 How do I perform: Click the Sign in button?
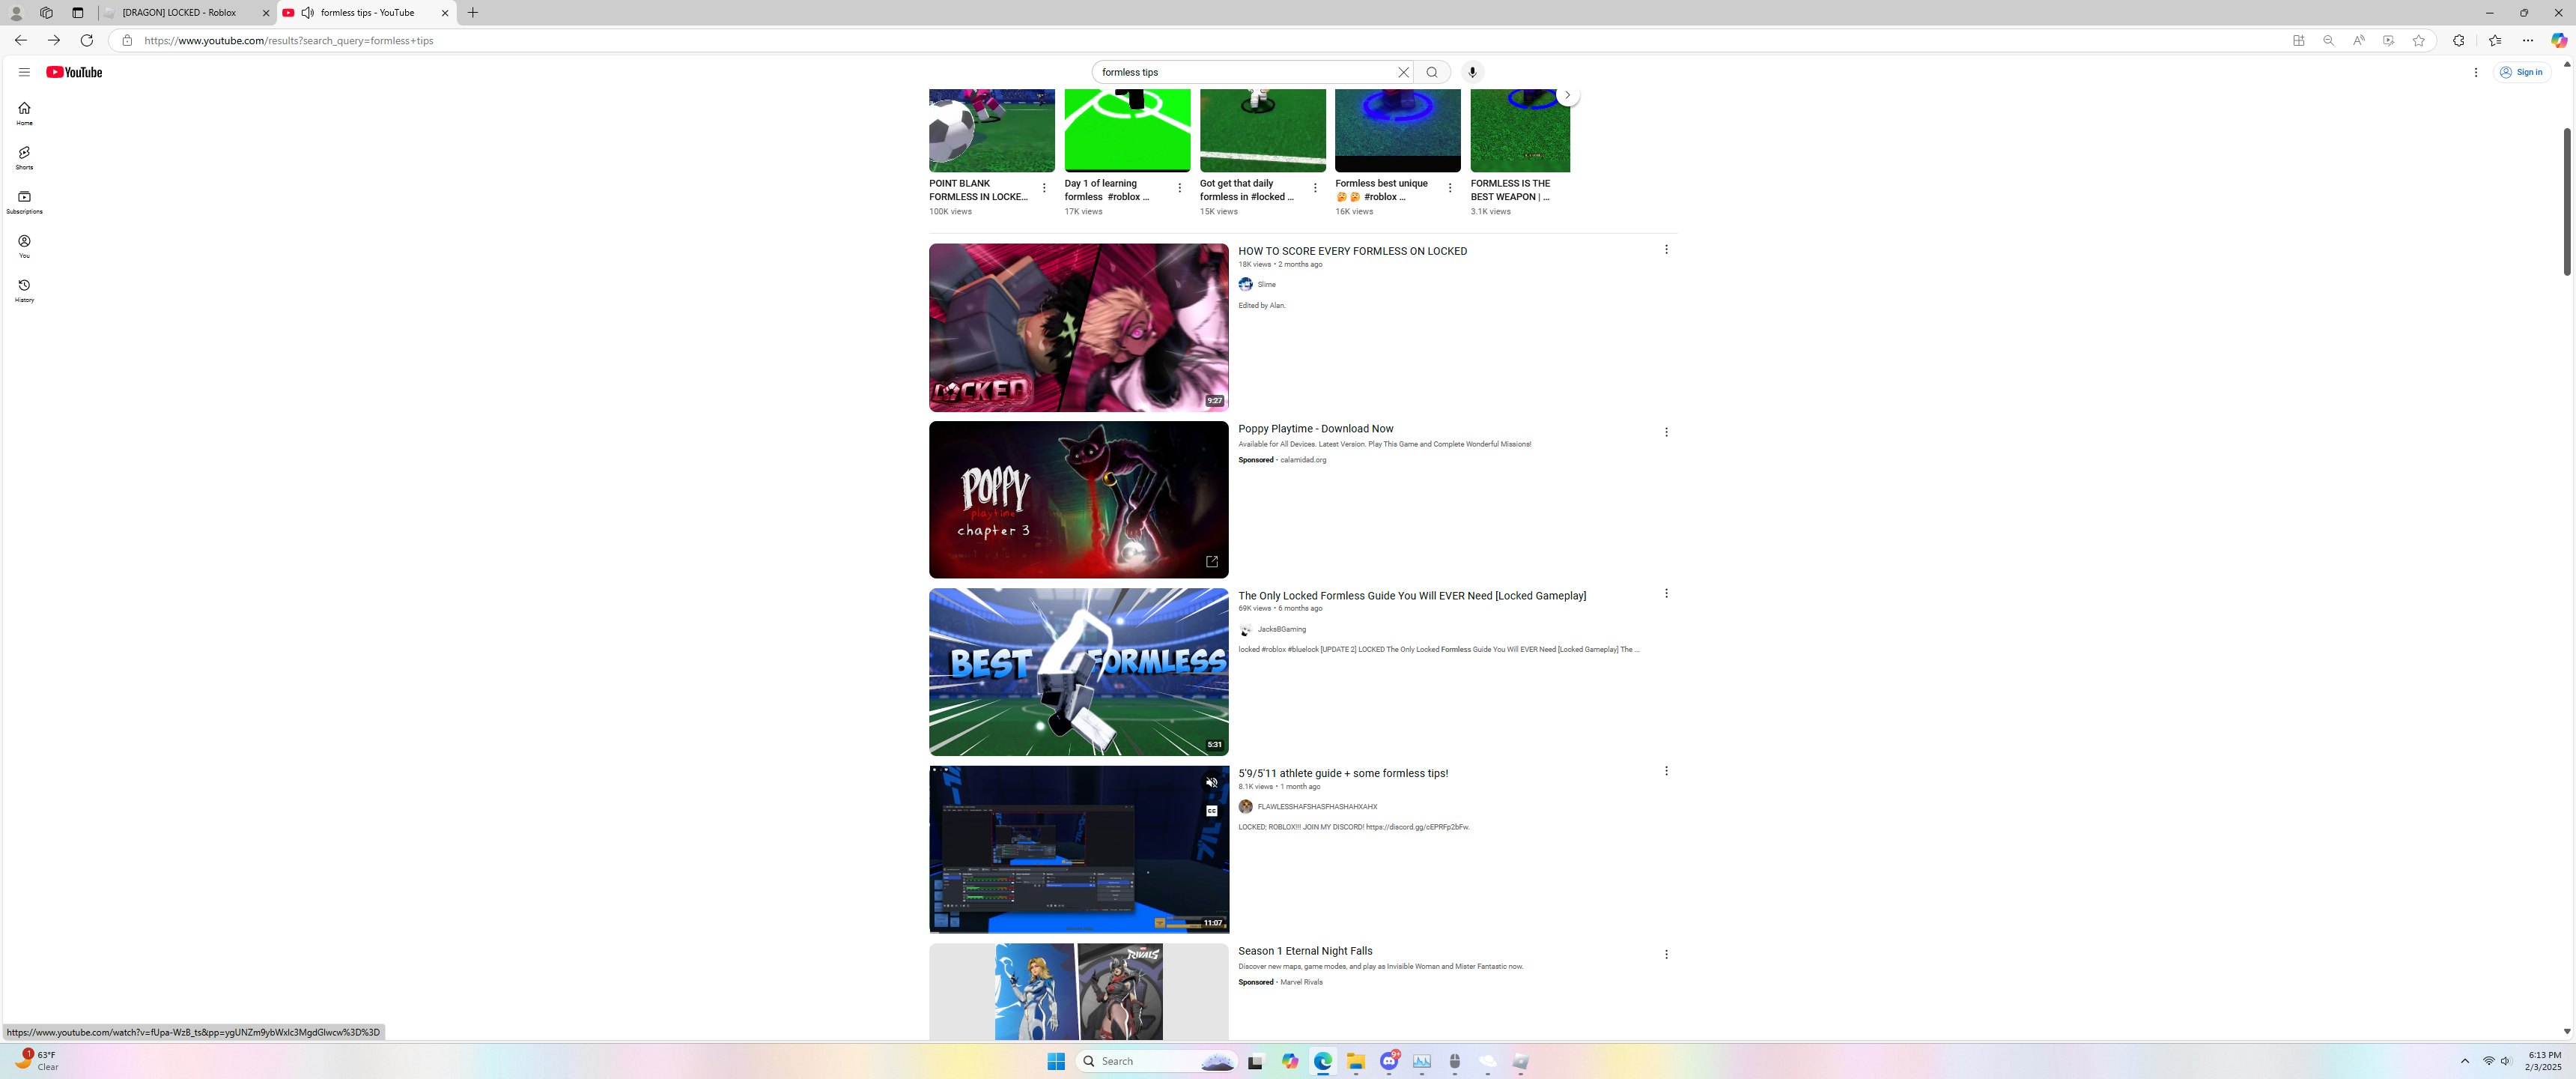(x=2521, y=72)
